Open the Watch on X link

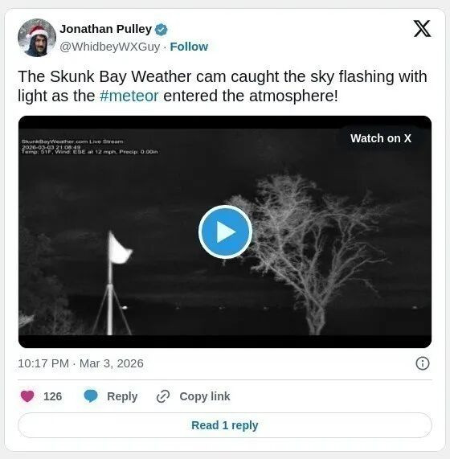[x=381, y=138]
